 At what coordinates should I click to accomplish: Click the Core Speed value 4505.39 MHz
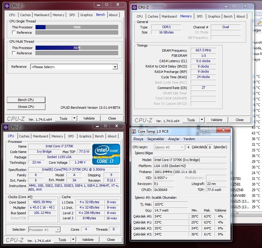(42, 202)
